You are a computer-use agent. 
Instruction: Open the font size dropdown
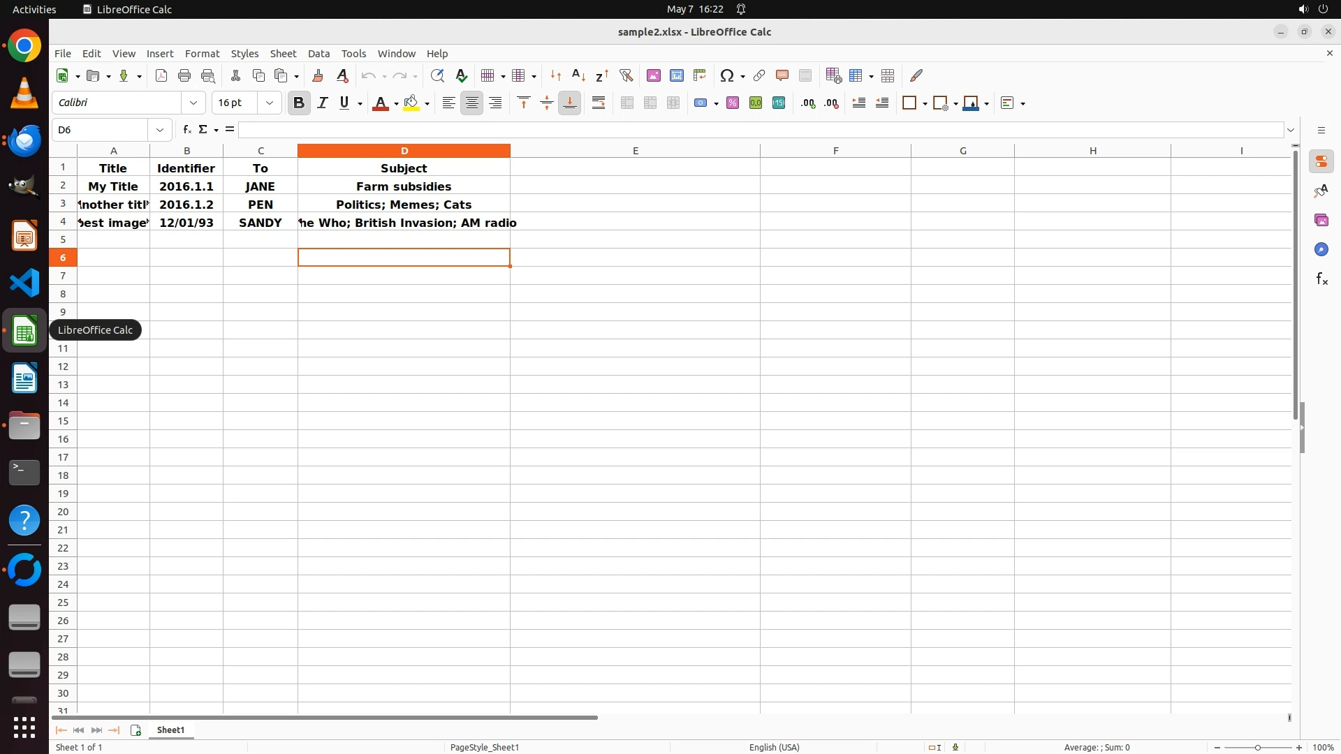(x=270, y=103)
